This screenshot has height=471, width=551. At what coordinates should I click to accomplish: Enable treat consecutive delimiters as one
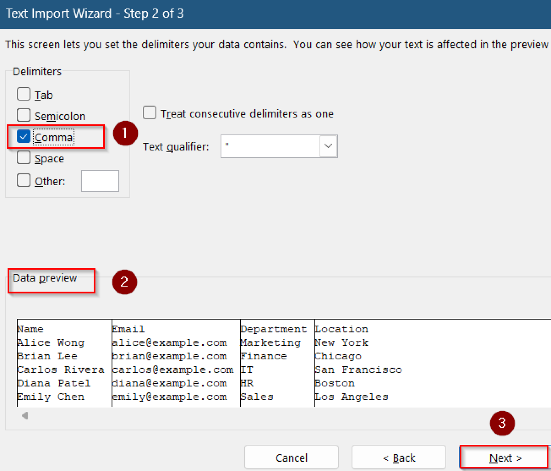pos(149,113)
